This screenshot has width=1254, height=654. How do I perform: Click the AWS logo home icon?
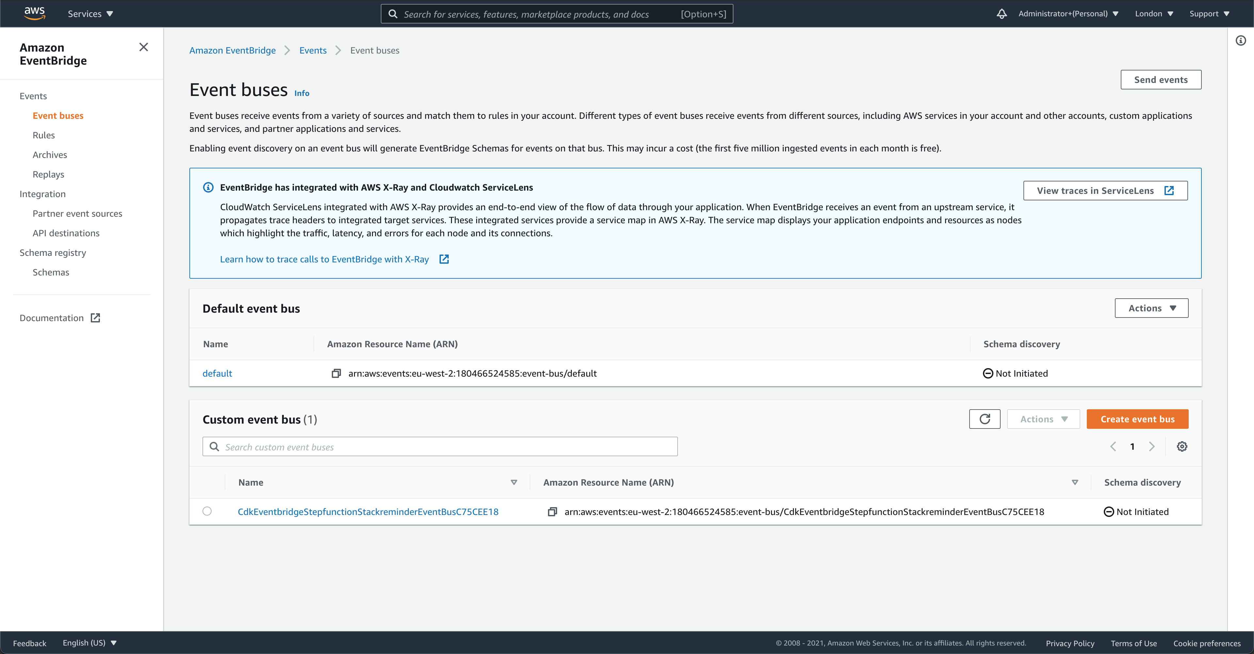(x=35, y=13)
